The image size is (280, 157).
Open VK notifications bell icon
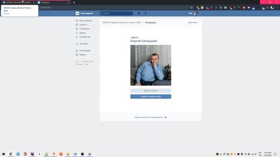[x=139, y=14]
